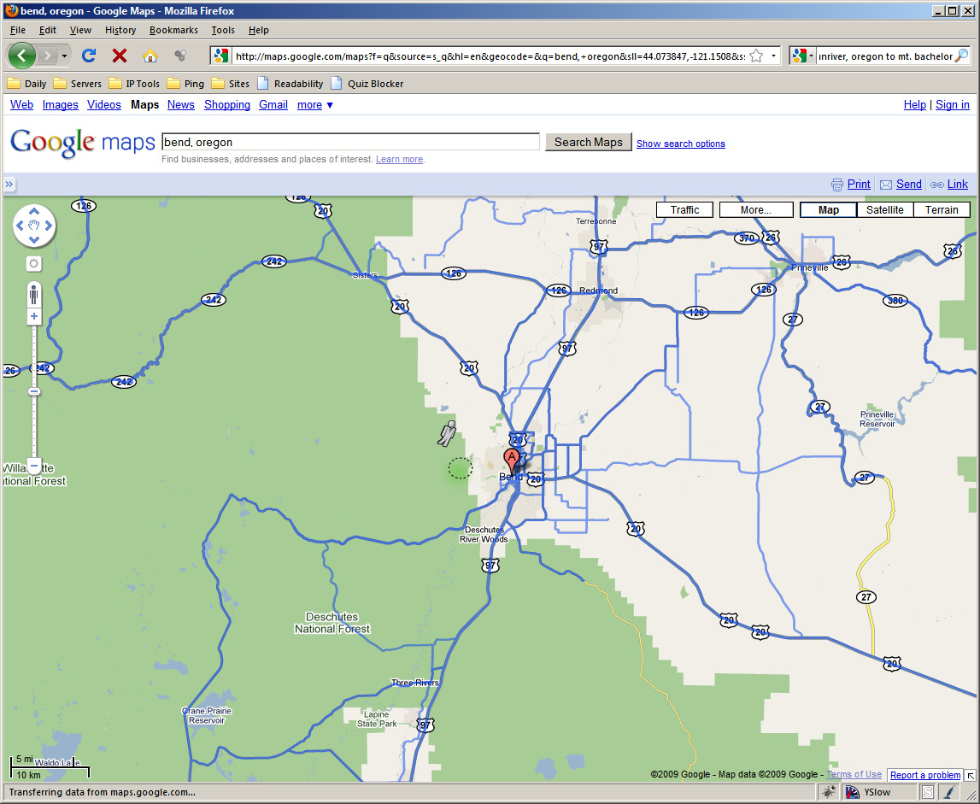The height and width of the screenshot is (804, 980).
Task: Open the Tools menu
Action: [x=223, y=30]
